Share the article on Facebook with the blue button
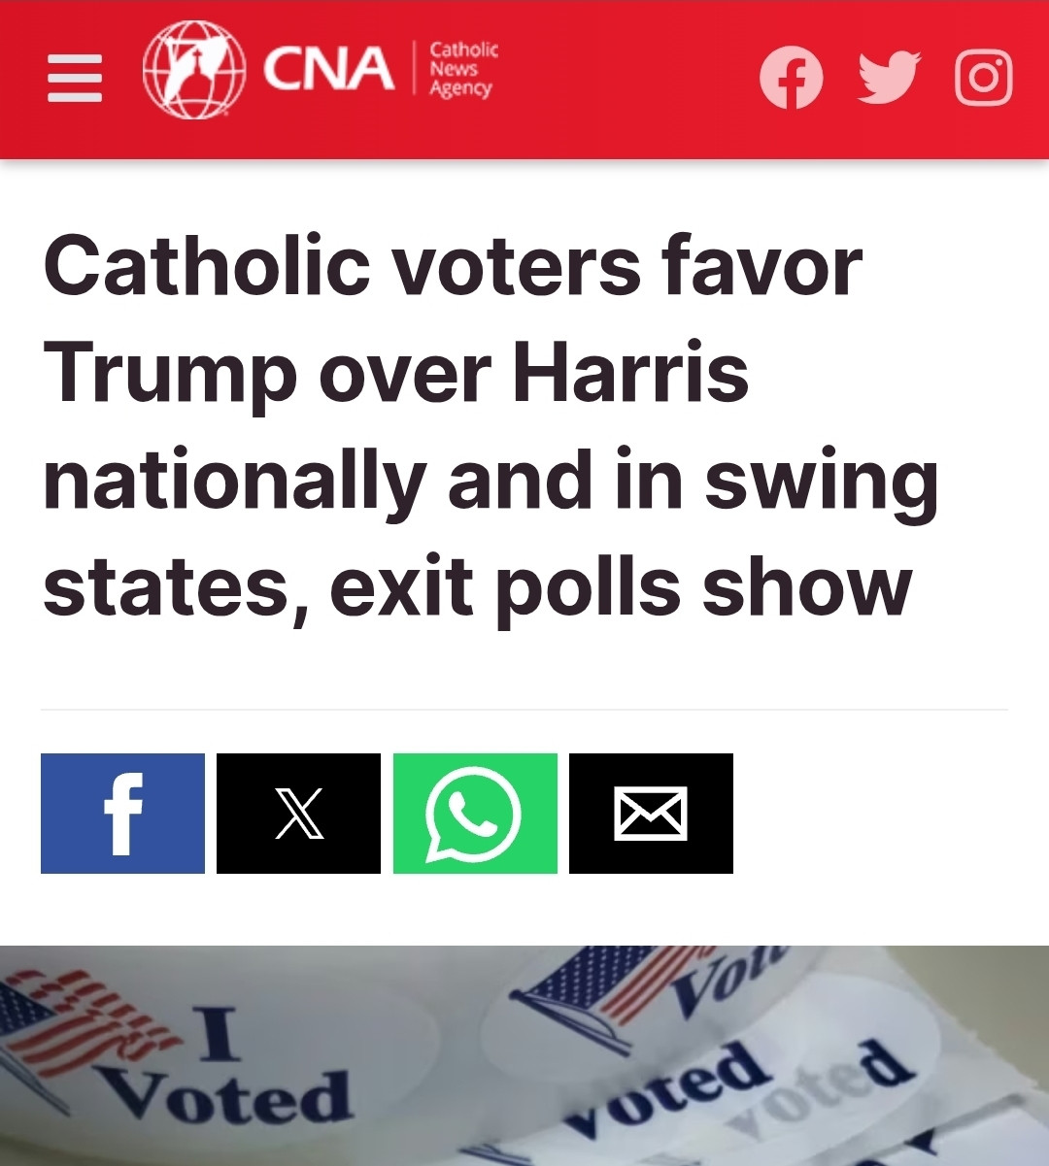Screen dimensions: 1049x1166 [122, 814]
